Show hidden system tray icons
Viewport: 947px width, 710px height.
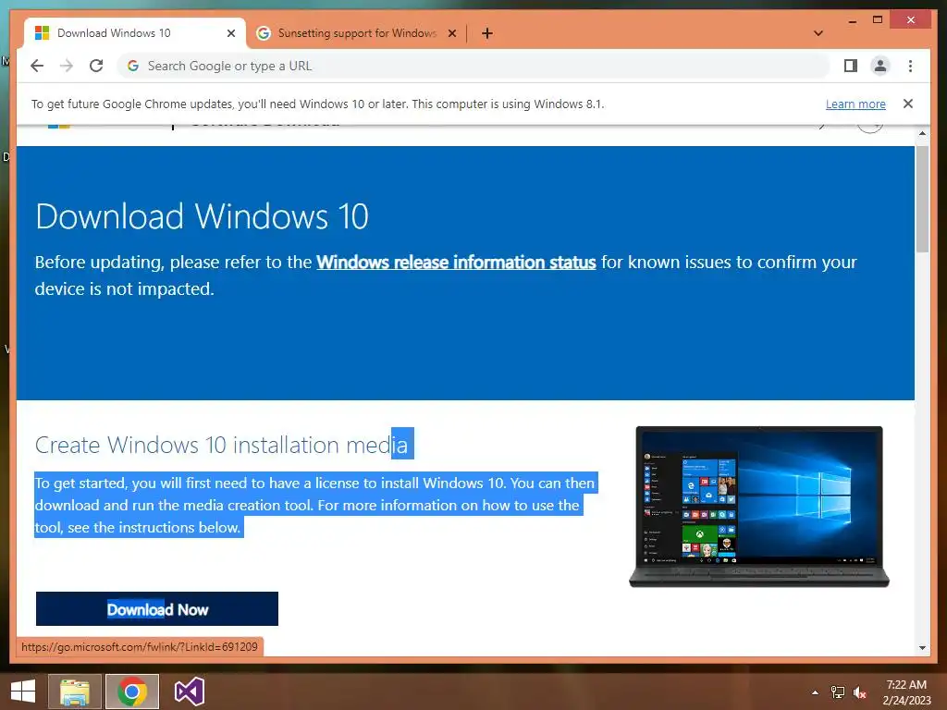coord(816,692)
